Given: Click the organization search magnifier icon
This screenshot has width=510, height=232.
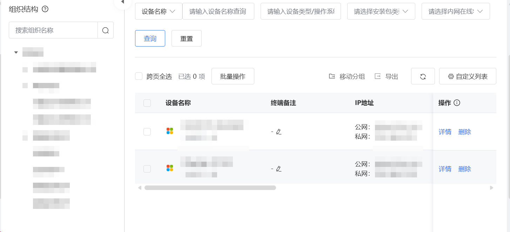Looking at the screenshot, I should point(106,30).
